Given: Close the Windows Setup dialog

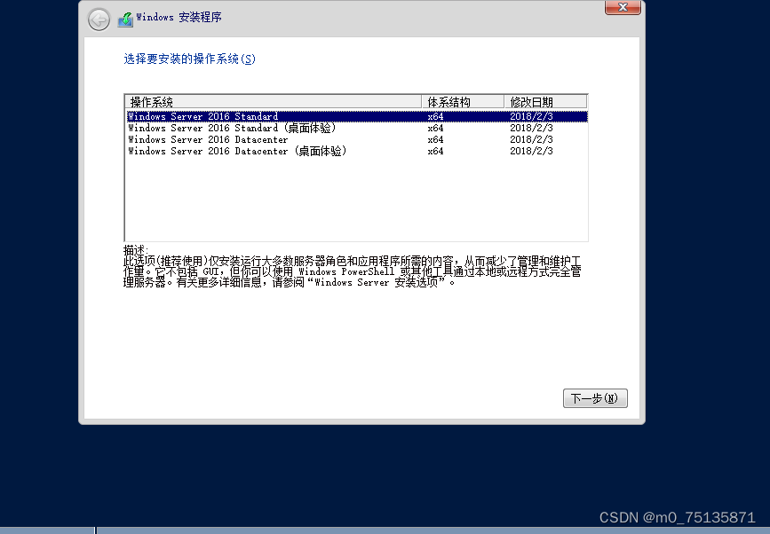Looking at the screenshot, I should 623,7.
